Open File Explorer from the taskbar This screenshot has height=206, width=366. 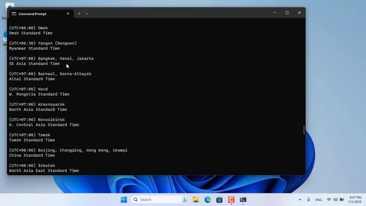[x=196, y=200]
